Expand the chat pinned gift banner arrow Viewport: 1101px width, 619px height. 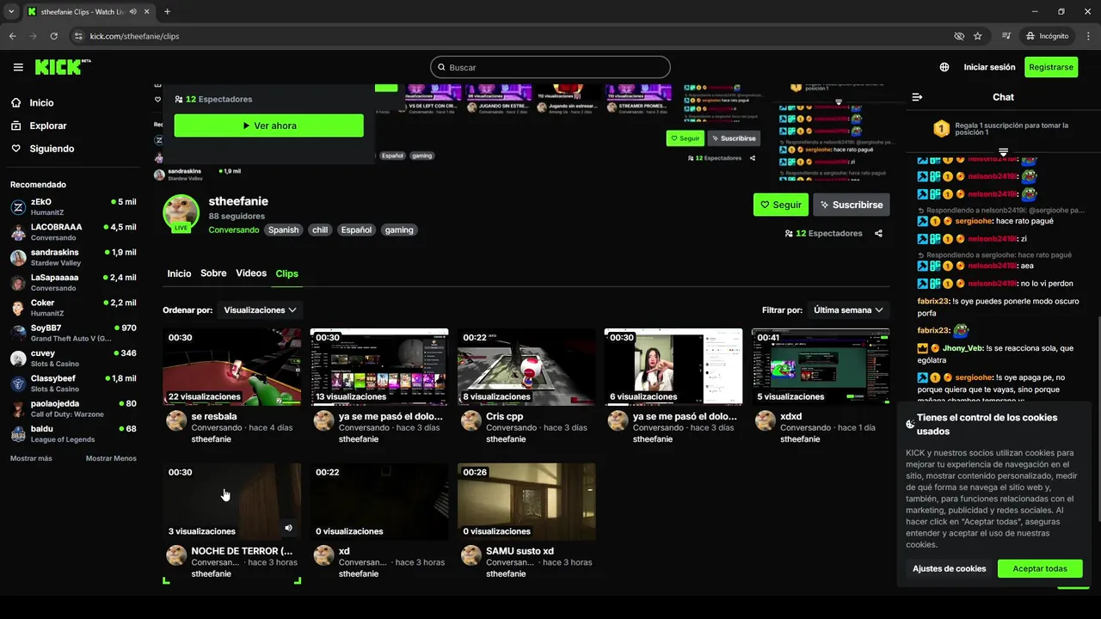click(x=1003, y=152)
